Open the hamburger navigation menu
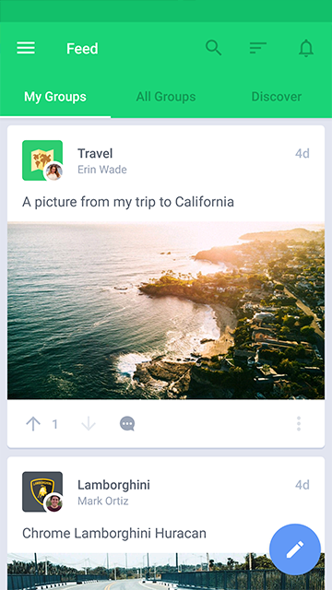This screenshot has height=590, width=332. (x=26, y=48)
